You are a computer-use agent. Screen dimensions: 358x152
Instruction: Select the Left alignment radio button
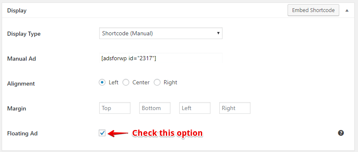[102, 82]
